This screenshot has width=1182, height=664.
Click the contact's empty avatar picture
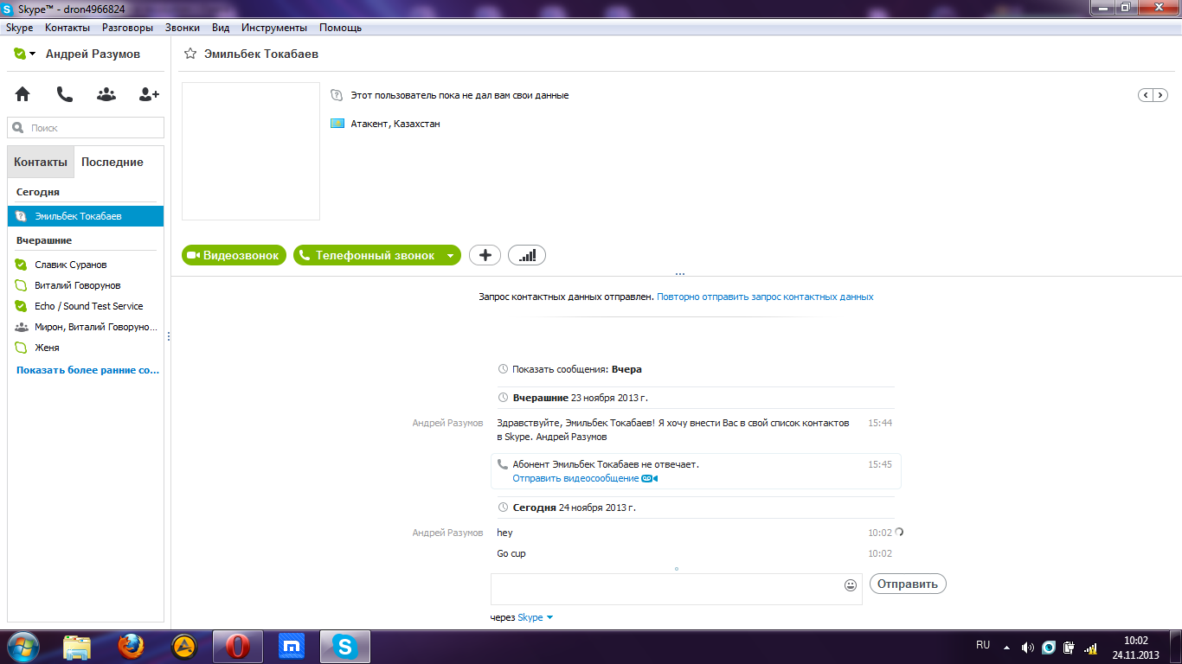click(x=251, y=151)
